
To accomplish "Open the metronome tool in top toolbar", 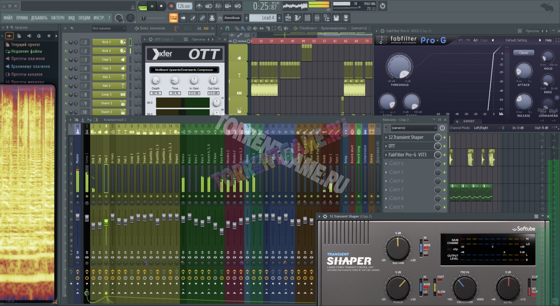I will pos(199,6).
